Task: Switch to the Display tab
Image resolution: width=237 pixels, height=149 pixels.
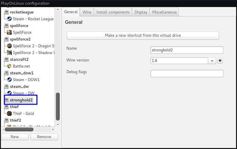Action: click(x=141, y=12)
